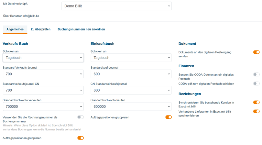262x145 pixels.
Task: Enable sending CODA-Dateien to digital Postfach
Action: (x=256, y=74)
